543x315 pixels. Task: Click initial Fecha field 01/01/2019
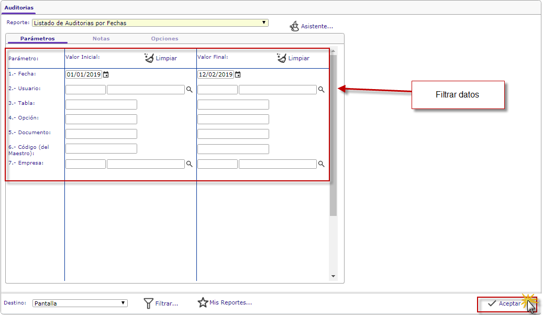click(83, 74)
